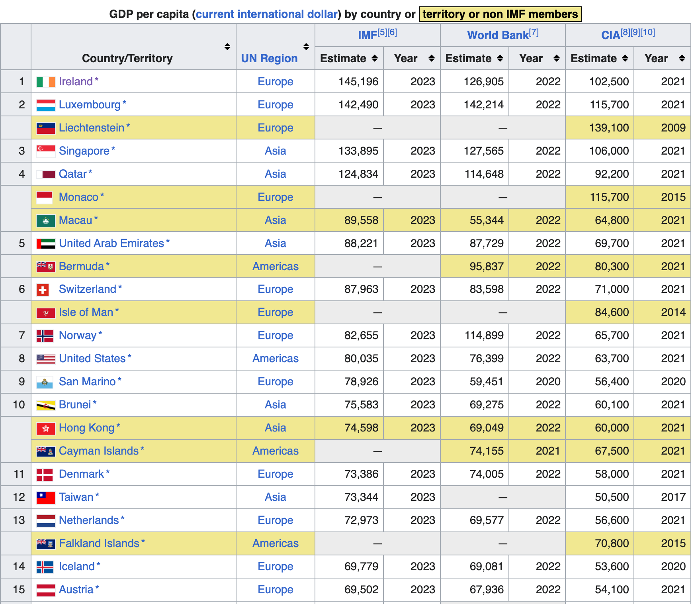Click the Netherlands flag icon
Screen dimensions: 696x604
click(45, 521)
